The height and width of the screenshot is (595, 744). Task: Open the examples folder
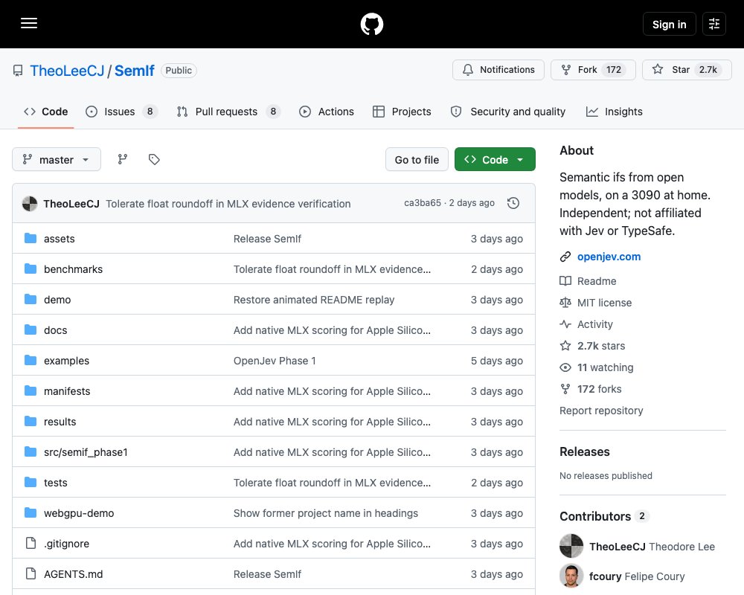66,361
